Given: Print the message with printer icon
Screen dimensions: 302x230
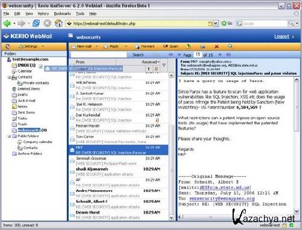Looking at the screenshot, I should coord(203,46).
